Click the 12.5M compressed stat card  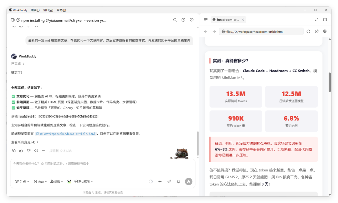click(x=291, y=97)
